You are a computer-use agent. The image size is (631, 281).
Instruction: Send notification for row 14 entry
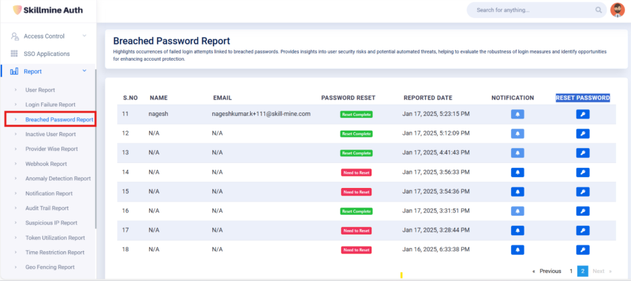517,173
